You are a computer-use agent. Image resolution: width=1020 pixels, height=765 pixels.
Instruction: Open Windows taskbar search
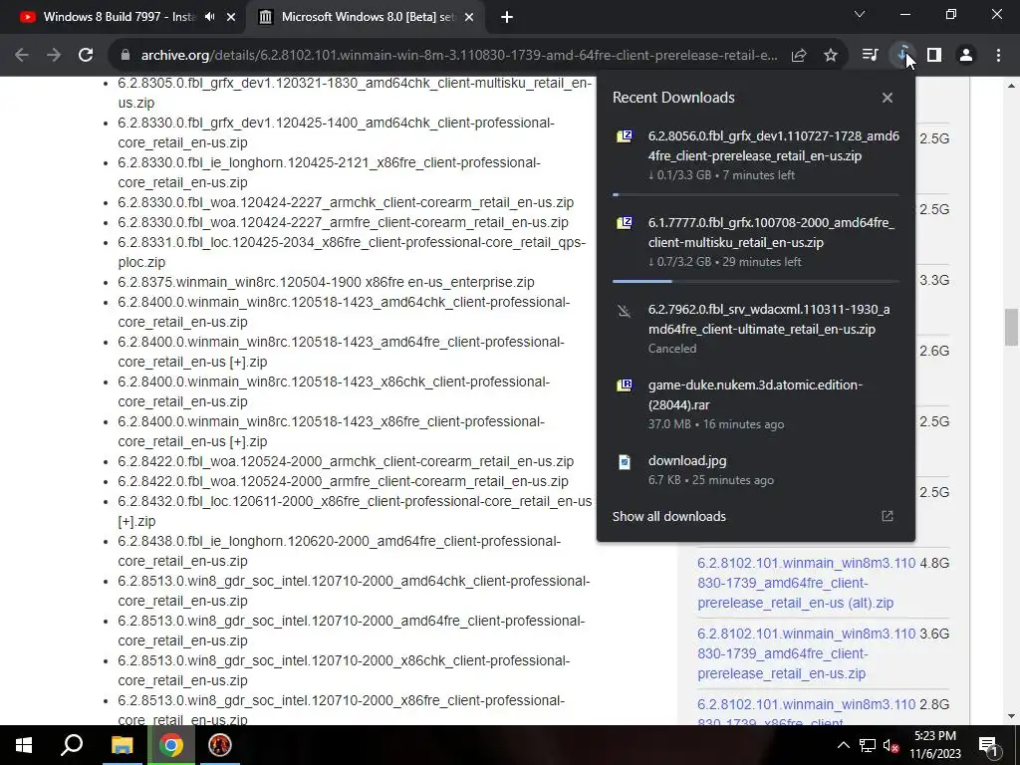[x=72, y=745]
